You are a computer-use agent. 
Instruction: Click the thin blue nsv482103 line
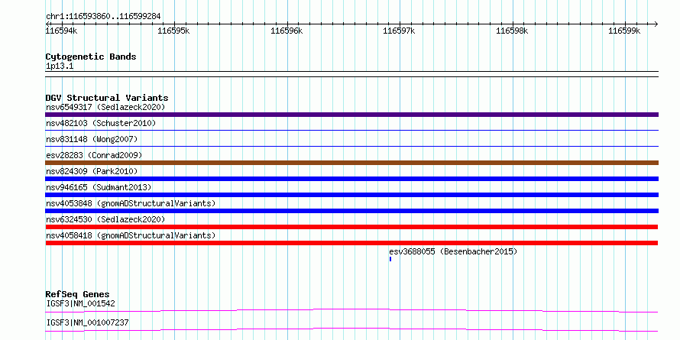351,130
